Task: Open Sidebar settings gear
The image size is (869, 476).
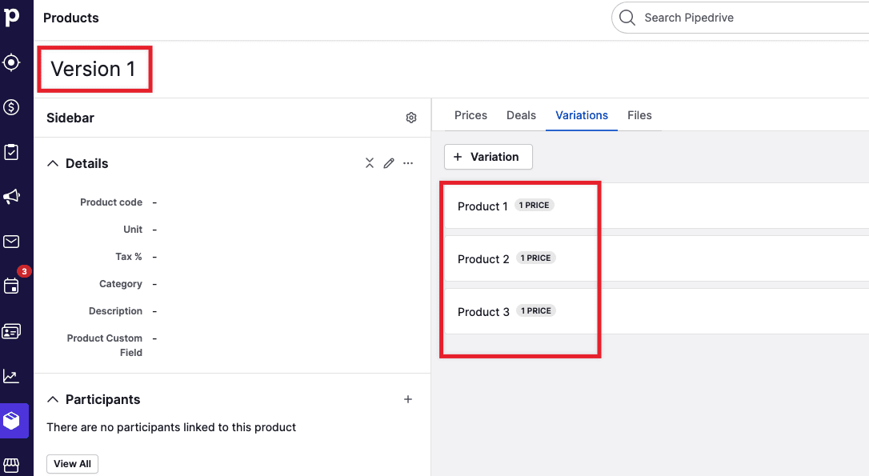Action: pyautogui.click(x=411, y=118)
